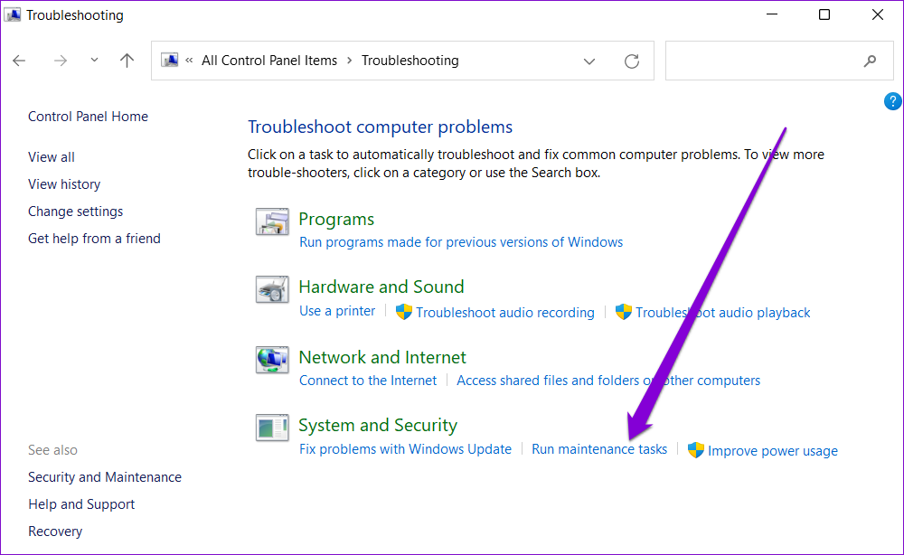Click Connect to the Internet
Screen dimensions: 904x555
(368, 381)
